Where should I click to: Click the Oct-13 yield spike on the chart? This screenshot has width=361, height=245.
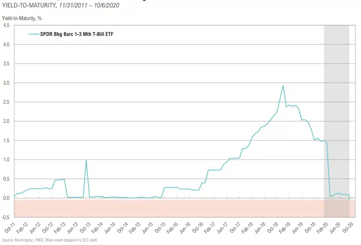click(x=86, y=160)
